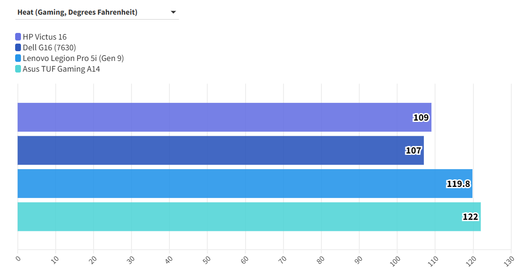Click the Dell G16 (7630) legend color swatch
This screenshot has height=271, width=530.
(18, 48)
